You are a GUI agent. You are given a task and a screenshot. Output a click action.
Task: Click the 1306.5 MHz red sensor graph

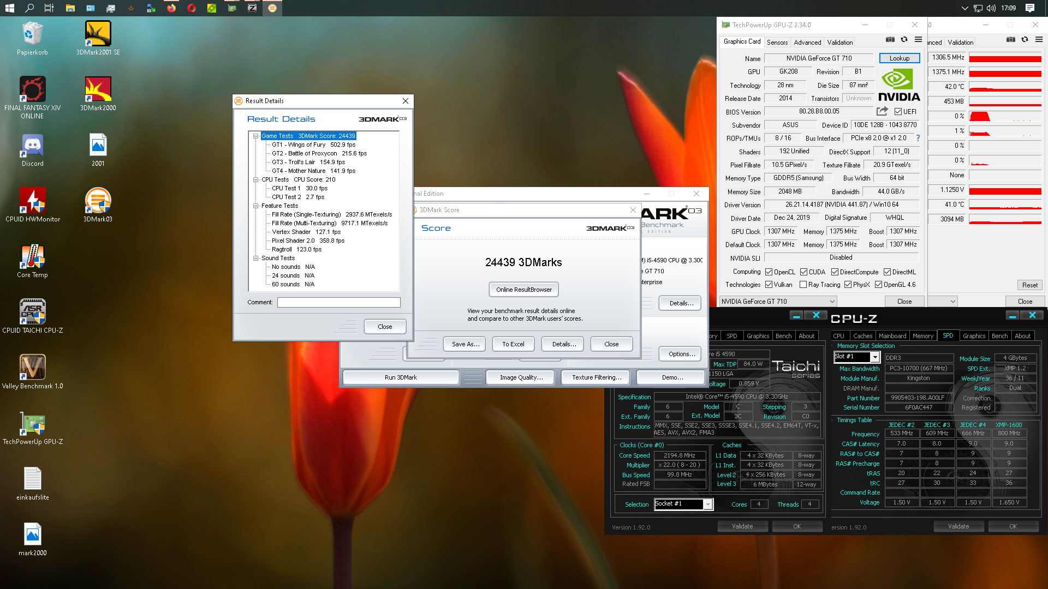click(1005, 57)
